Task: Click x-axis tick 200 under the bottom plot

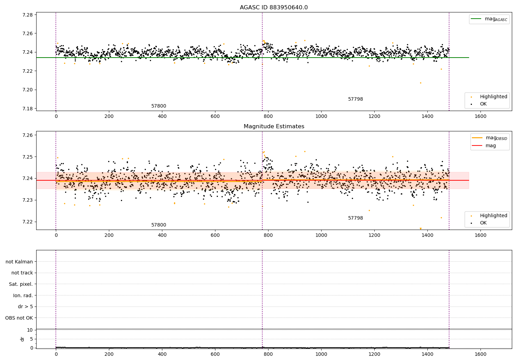Action: [x=109, y=354]
